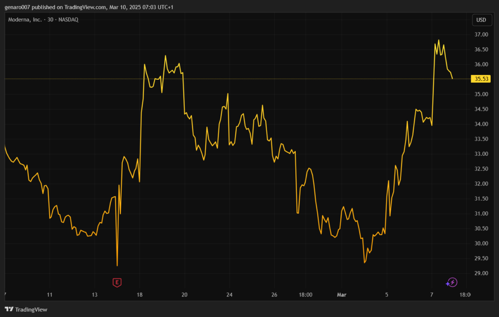Click the 24 date label on time axis
This screenshot has width=499, height=317.
pyautogui.click(x=230, y=295)
